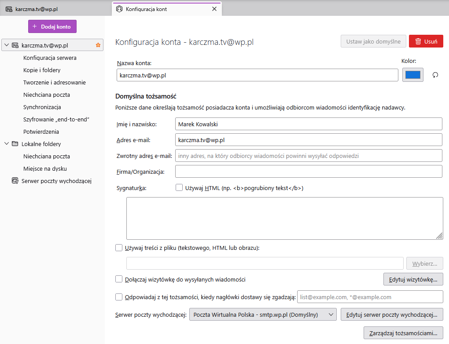The height and width of the screenshot is (344, 449).
Task: Open the blue account color picker
Action: [412, 75]
